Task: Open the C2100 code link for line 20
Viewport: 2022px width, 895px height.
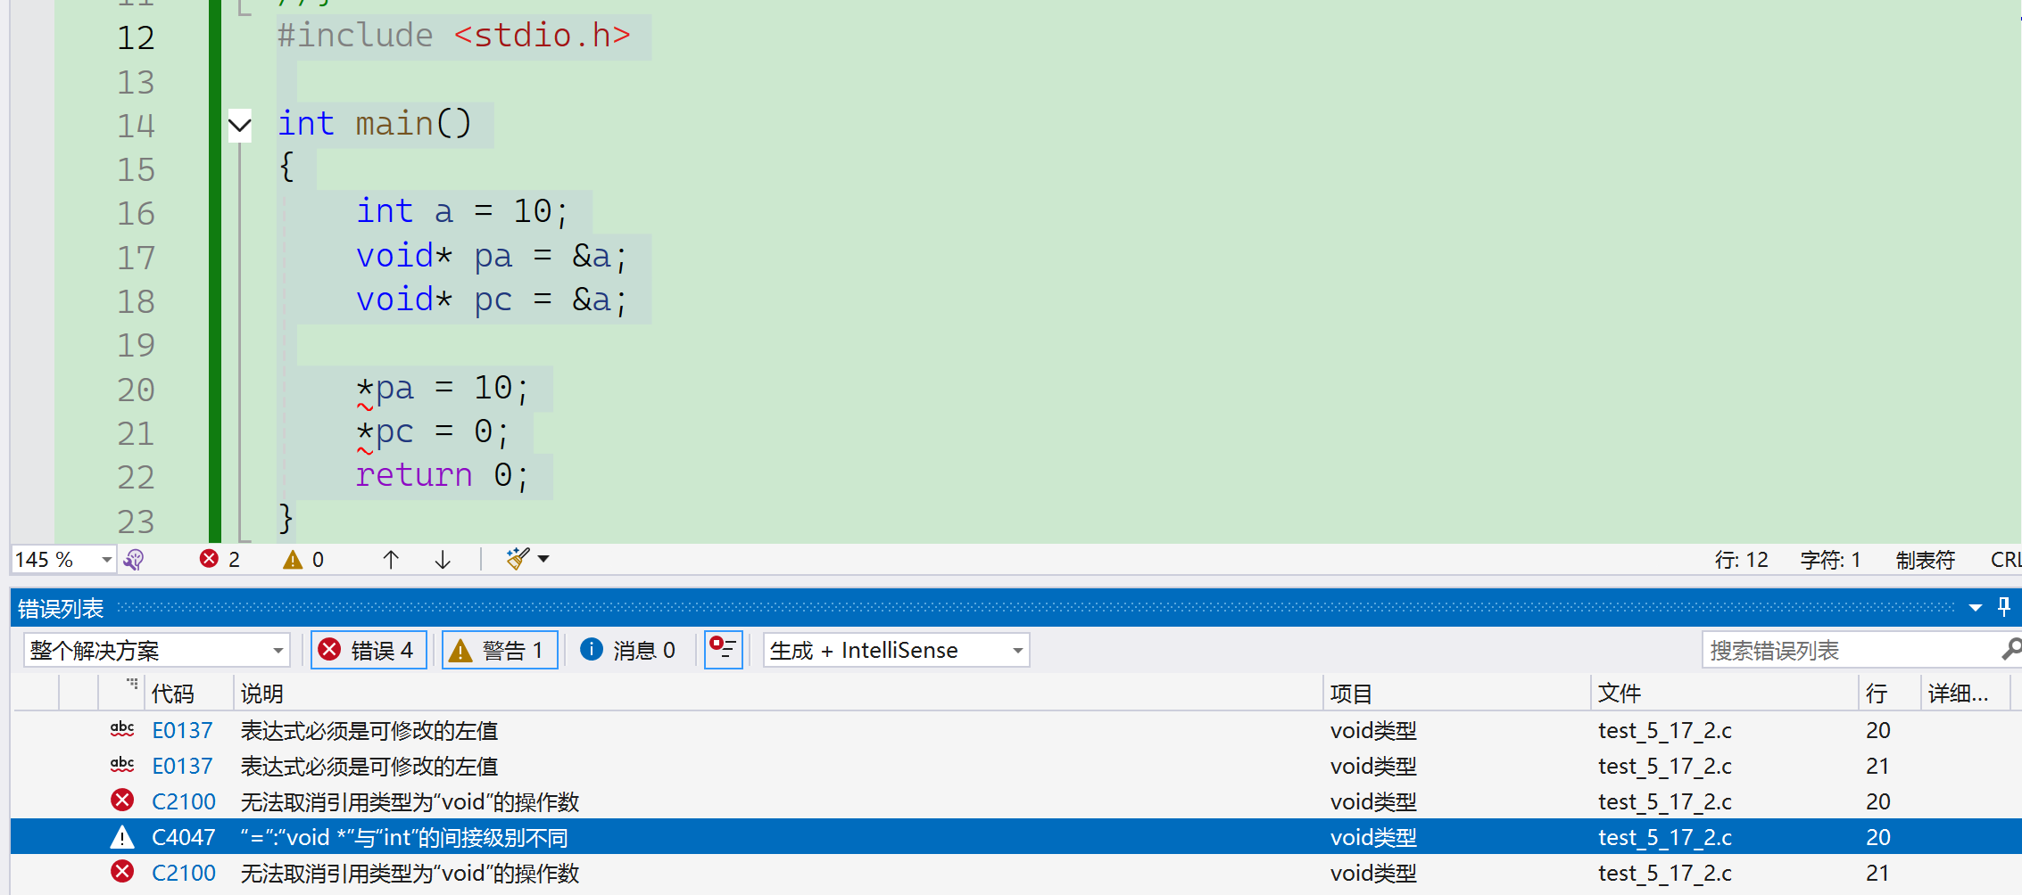Action: click(x=184, y=801)
